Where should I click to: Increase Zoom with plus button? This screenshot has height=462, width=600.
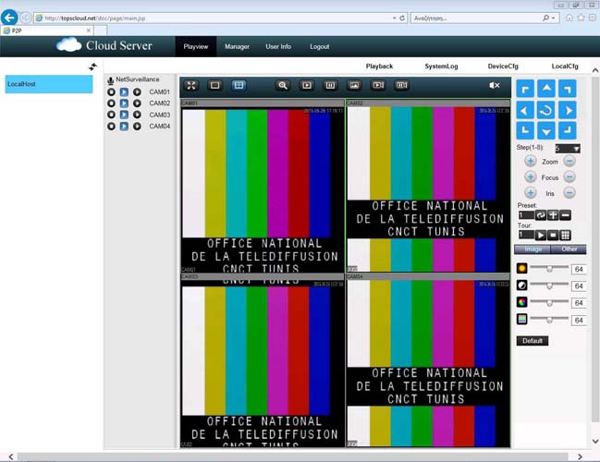click(x=531, y=162)
